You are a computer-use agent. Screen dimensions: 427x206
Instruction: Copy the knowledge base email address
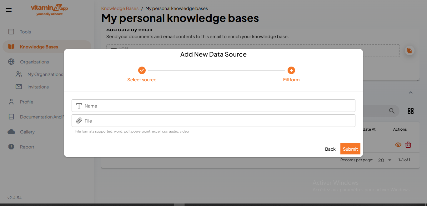point(409,50)
